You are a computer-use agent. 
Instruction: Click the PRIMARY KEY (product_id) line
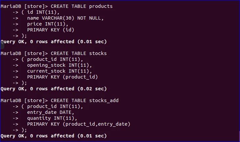[62, 77]
